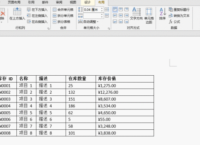Open the Rows and Columns dialog launcher

[48, 28]
